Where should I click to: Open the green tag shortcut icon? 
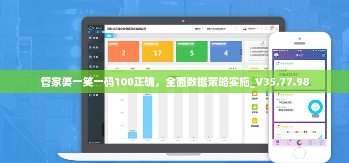click(x=255, y=107)
